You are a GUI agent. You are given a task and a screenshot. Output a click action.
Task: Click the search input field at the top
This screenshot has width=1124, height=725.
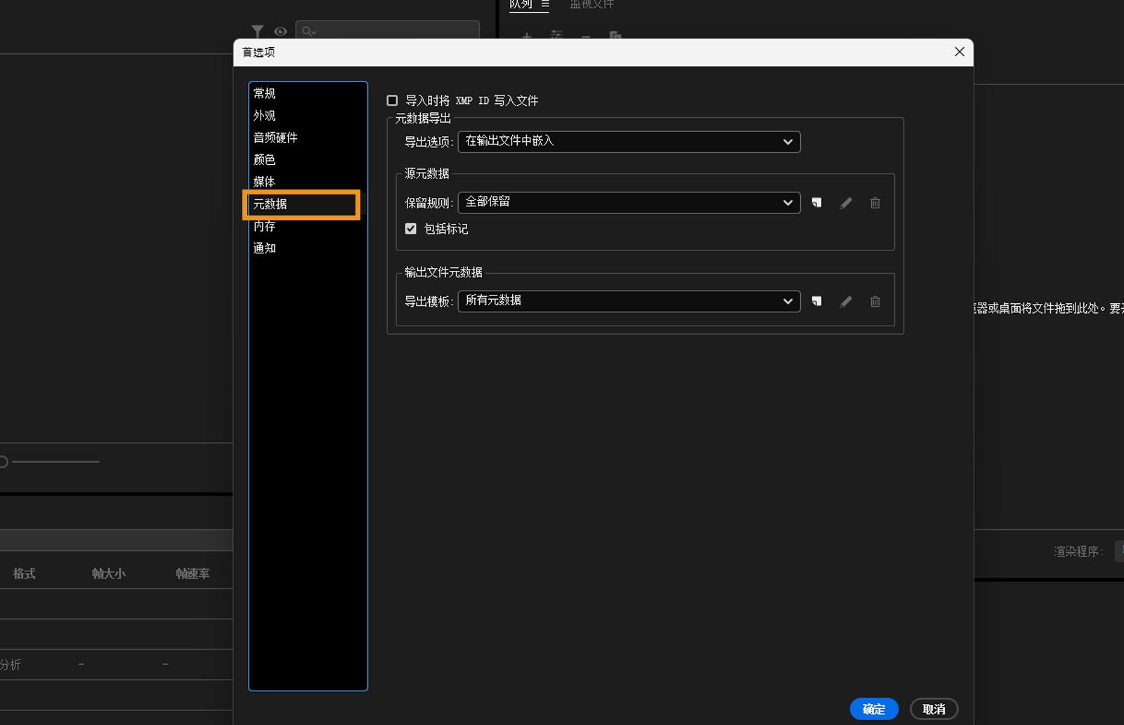[386, 32]
